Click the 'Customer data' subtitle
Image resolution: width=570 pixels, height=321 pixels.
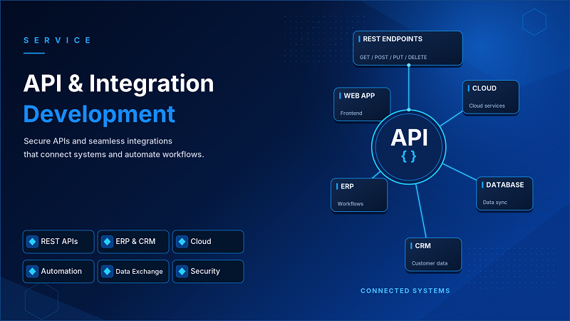point(430,263)
